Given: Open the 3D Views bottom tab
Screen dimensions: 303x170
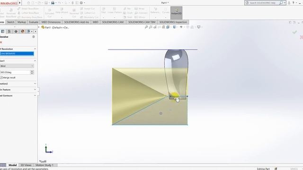Looking at the screenshot, I should click(x=26, y=165).
